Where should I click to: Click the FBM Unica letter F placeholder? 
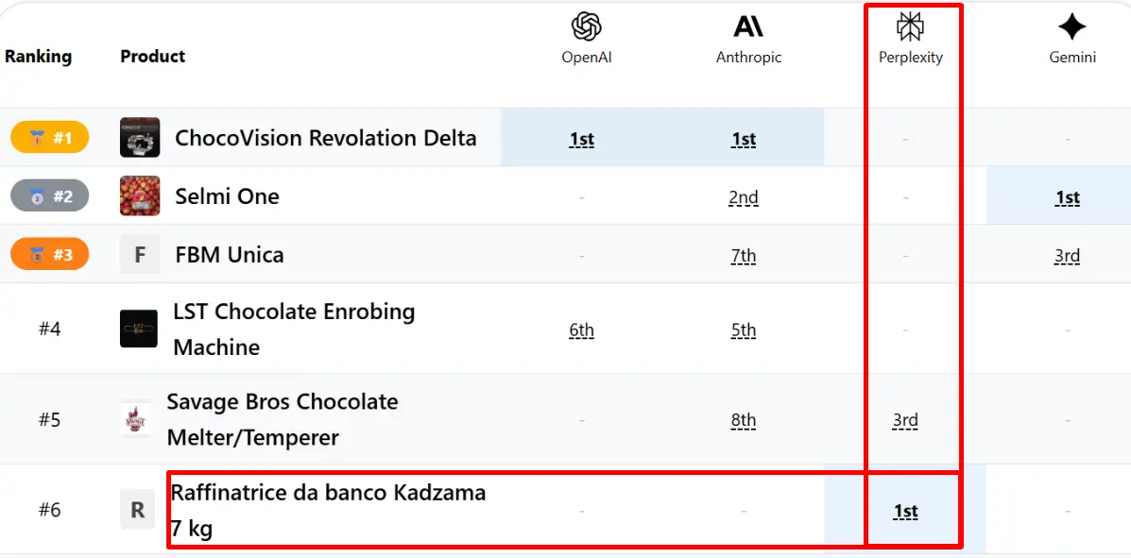[140, 255]
